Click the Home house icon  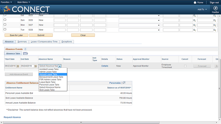tap(195, 2)
